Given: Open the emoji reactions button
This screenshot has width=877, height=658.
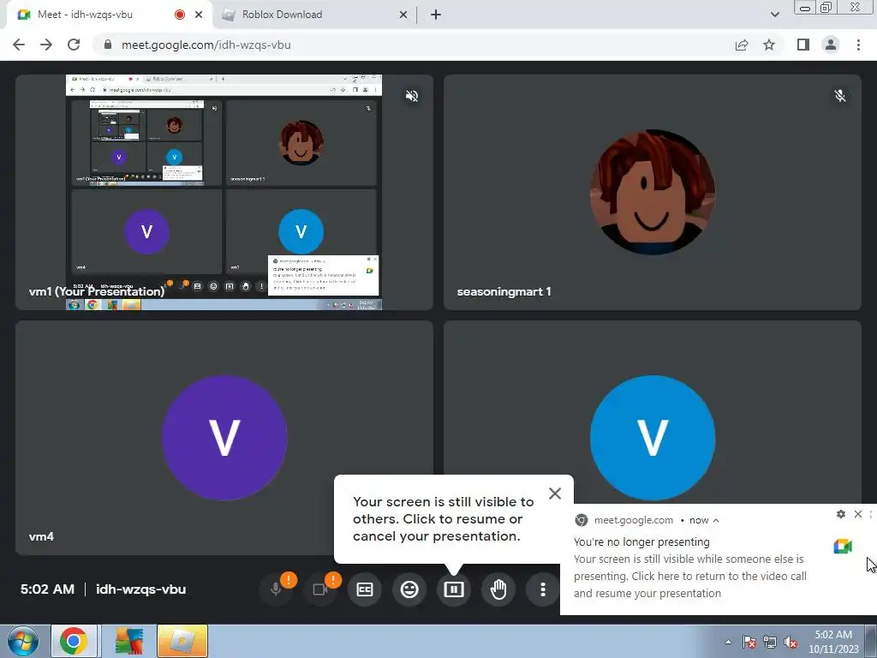Looking at the screenshot, I should (x=409, y=589).
